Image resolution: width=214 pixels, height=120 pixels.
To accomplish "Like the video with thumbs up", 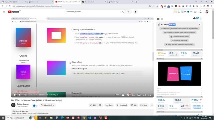I will click(x=93, y=105).
